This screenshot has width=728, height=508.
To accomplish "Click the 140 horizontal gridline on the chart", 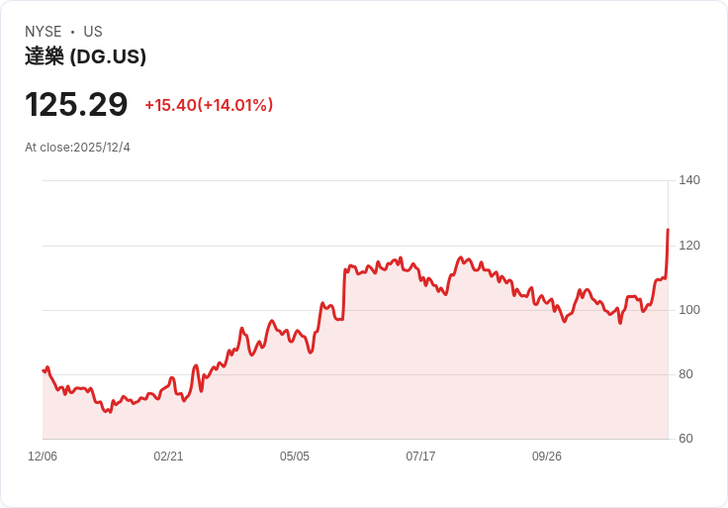I will (x=356, y=180).
